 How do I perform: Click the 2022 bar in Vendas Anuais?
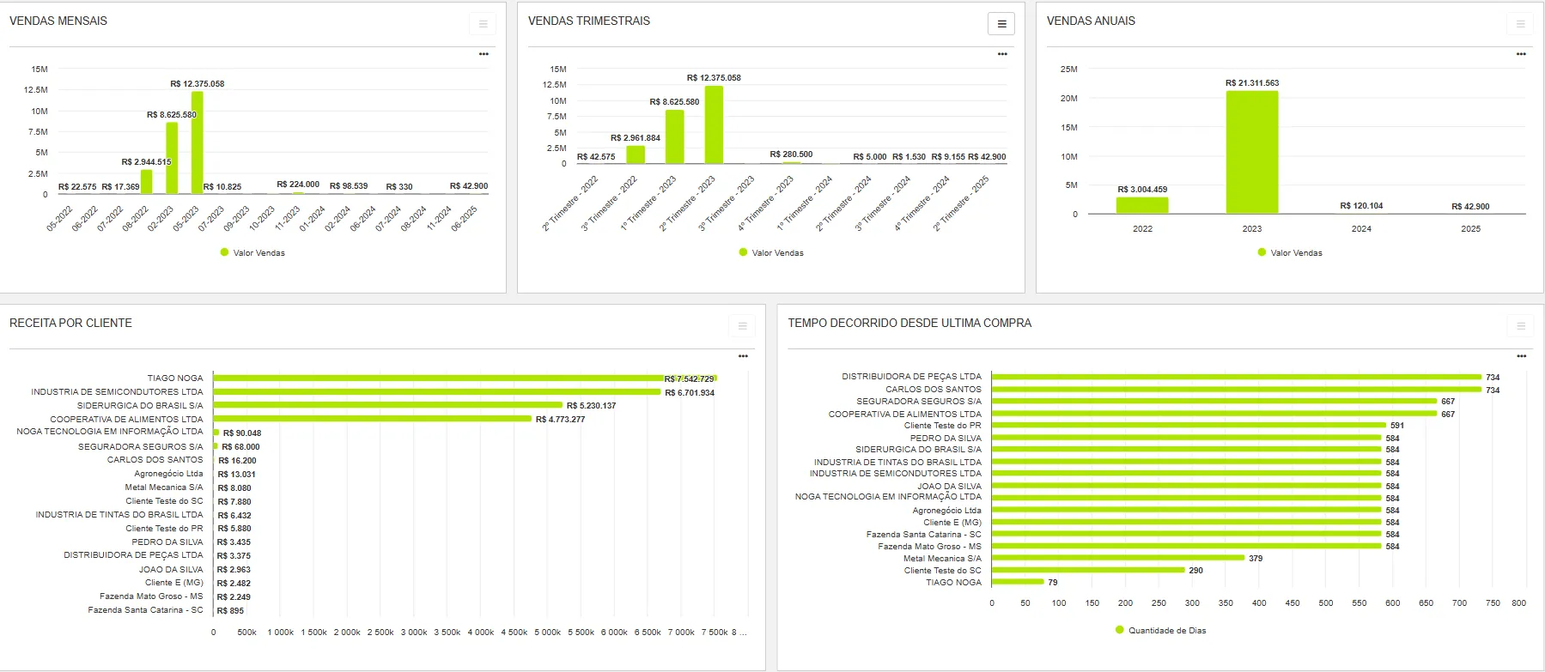coord(1141,205)
